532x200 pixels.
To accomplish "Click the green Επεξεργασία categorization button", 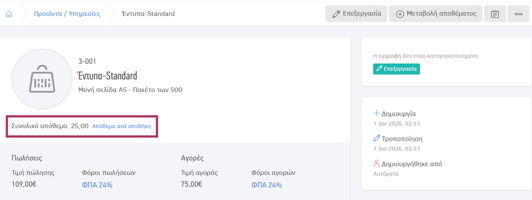I will coord(396,69).
